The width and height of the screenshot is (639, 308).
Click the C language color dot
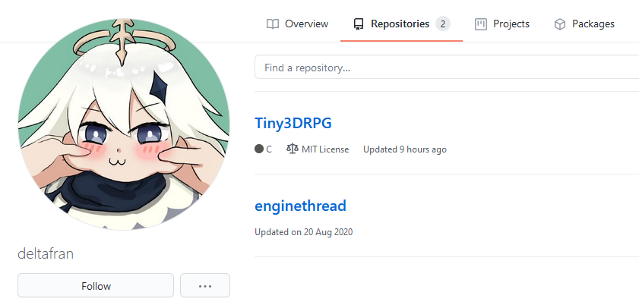259,149
